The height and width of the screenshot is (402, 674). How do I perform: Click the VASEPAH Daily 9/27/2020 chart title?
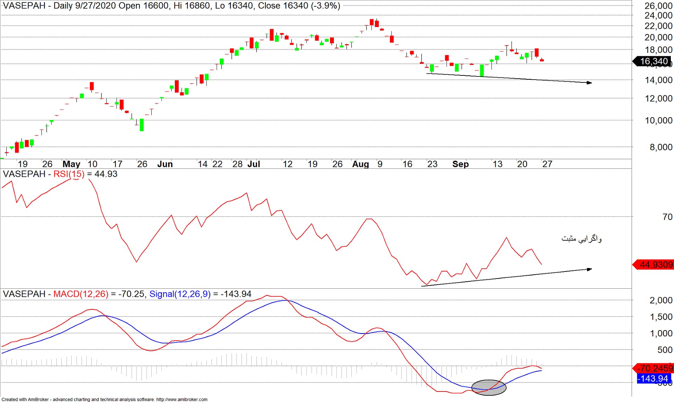(x=172, y=6)
